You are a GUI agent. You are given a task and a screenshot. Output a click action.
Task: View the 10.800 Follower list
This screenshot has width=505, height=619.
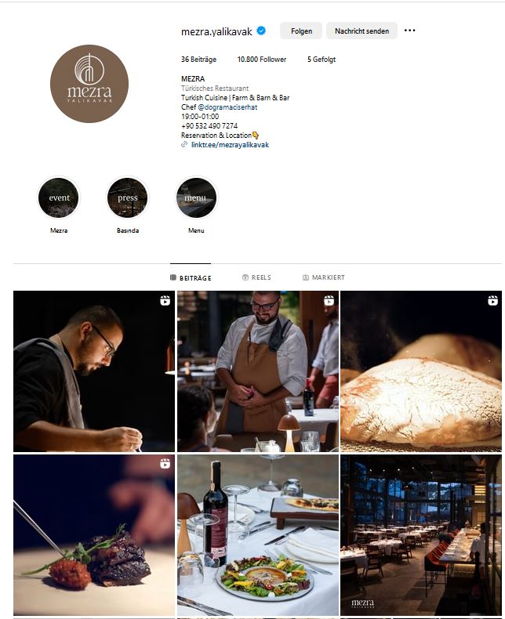(262, 60)
